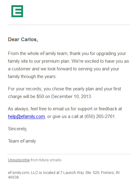Click the 'from future emails.' footer text

coord(46,160)
